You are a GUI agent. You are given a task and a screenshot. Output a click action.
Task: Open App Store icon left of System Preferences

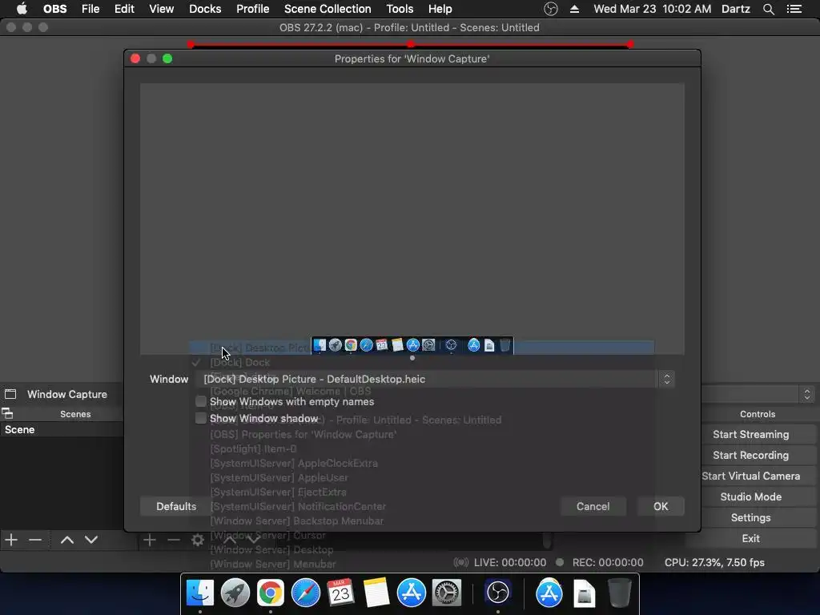click(411, 593)
